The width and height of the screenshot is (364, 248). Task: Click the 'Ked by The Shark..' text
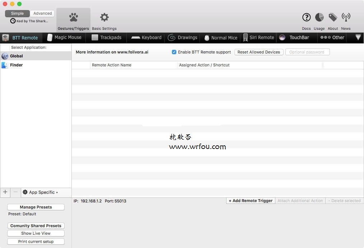point(32,21)
